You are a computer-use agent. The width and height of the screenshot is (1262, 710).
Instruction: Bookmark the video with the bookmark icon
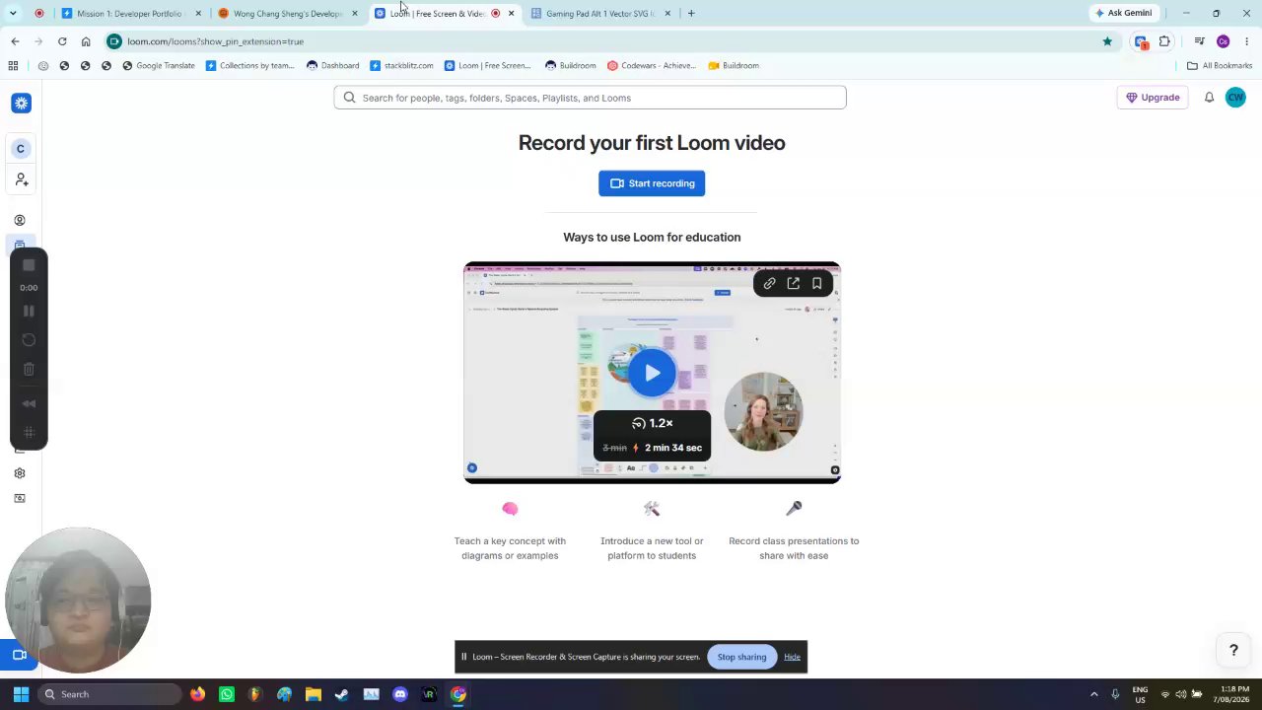click(x=817, y=284)
